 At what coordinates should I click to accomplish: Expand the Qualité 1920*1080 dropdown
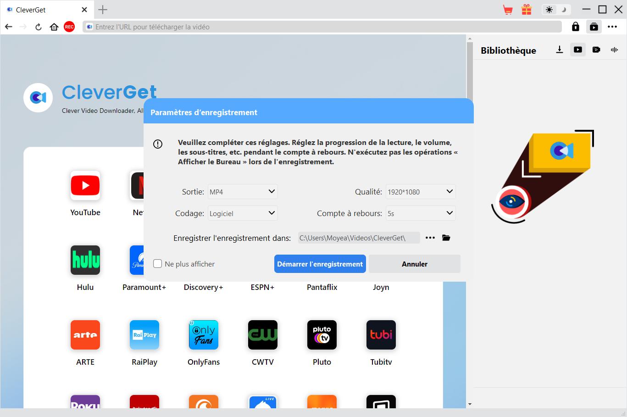[x=421, y=192]
